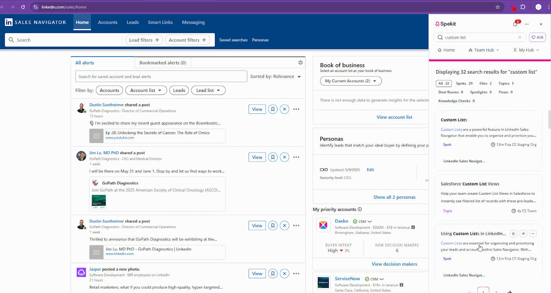
Task: Reload the page in the browser
Action: pyautogui.click(x=23, y=7)
